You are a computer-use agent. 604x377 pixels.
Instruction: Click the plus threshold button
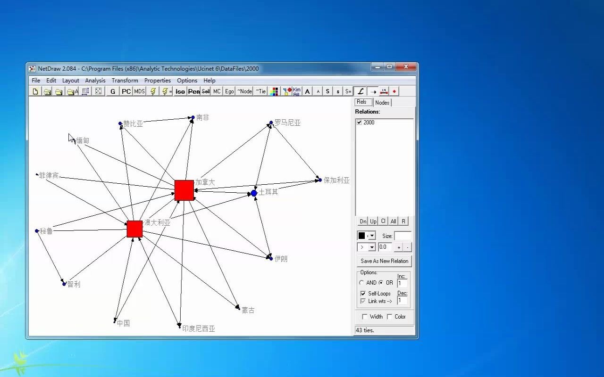coord(399,247)
